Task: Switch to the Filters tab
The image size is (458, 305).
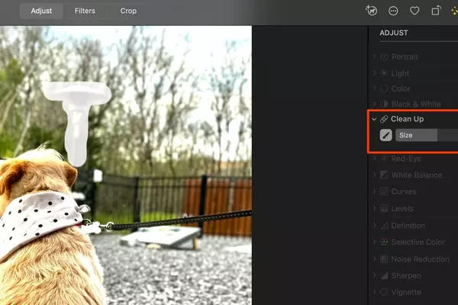Action: pos(85,11)
